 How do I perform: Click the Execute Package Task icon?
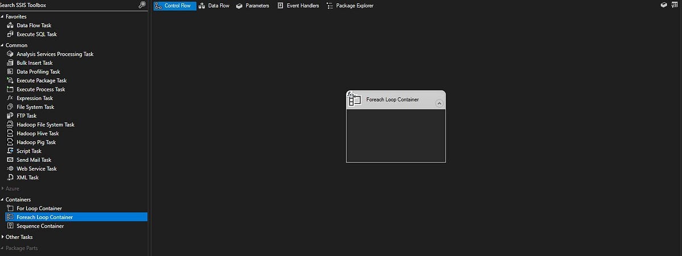pyautogui.click(x=10, y=81)
